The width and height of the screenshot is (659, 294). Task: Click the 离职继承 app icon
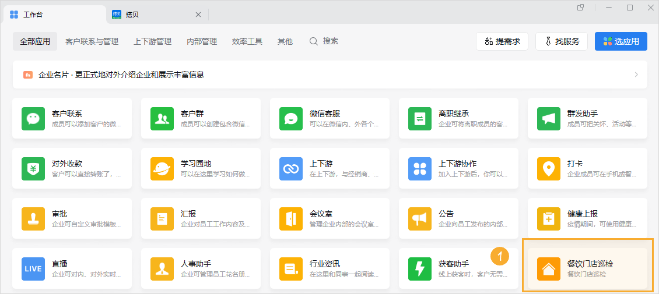click(x=419, y=119)
